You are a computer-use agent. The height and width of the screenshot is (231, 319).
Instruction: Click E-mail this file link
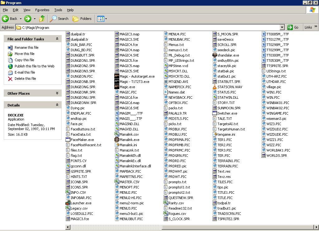tap(25, 72)
